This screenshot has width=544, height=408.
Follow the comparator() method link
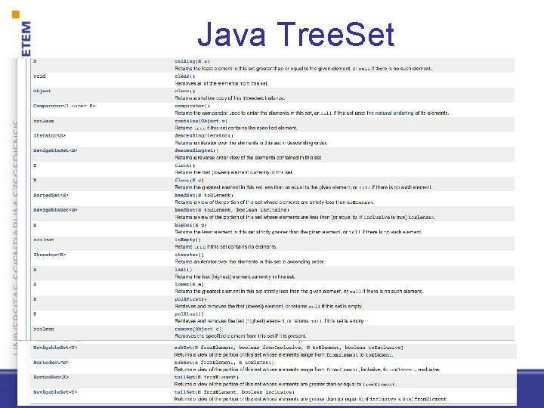(192, 107)
